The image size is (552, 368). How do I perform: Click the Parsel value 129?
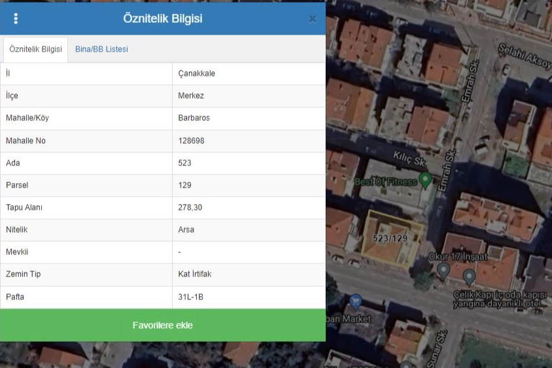pyautogui.click(x=184, y=186)
